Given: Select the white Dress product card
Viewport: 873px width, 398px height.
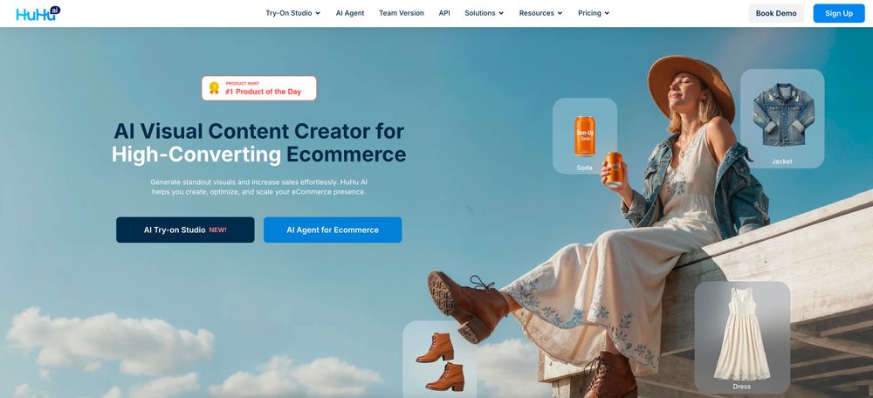Looking at the screenshot, I should click(x=741, y=337).
